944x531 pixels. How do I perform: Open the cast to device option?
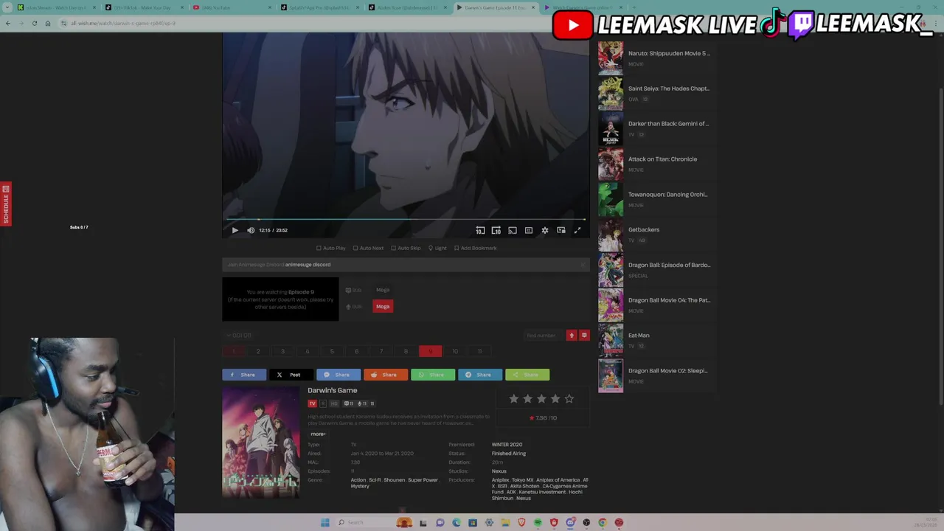point(513,230)
